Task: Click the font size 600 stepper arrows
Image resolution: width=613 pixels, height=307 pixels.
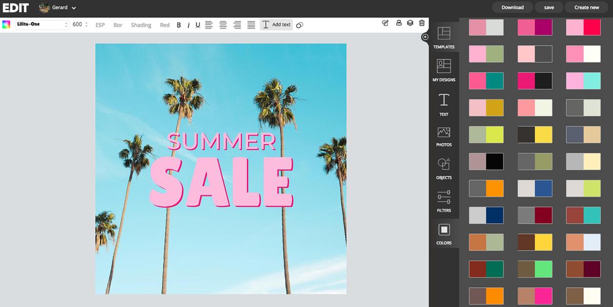Action: coord(86,25)
